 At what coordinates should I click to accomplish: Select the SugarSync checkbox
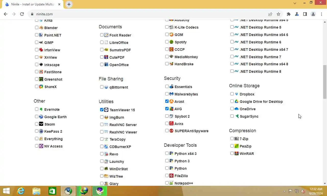pos(232,116)
